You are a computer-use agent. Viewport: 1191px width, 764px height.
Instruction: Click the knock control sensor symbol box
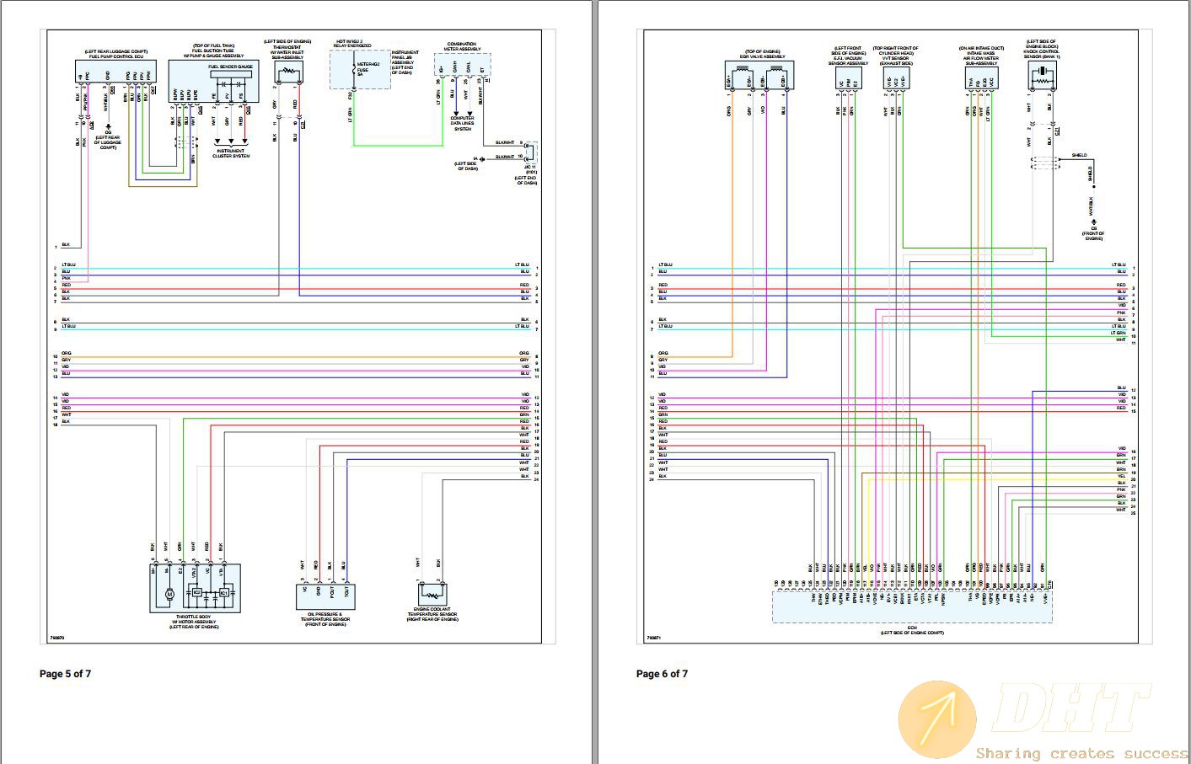pyautogui.click(x=1043, y=77)
